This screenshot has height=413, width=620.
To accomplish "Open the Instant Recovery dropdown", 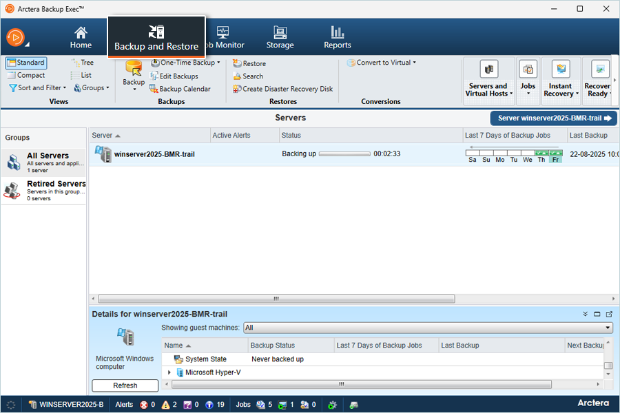I will coord(561,81).
